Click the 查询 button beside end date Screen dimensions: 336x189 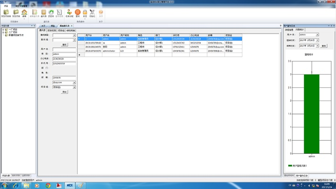(324, 46)
